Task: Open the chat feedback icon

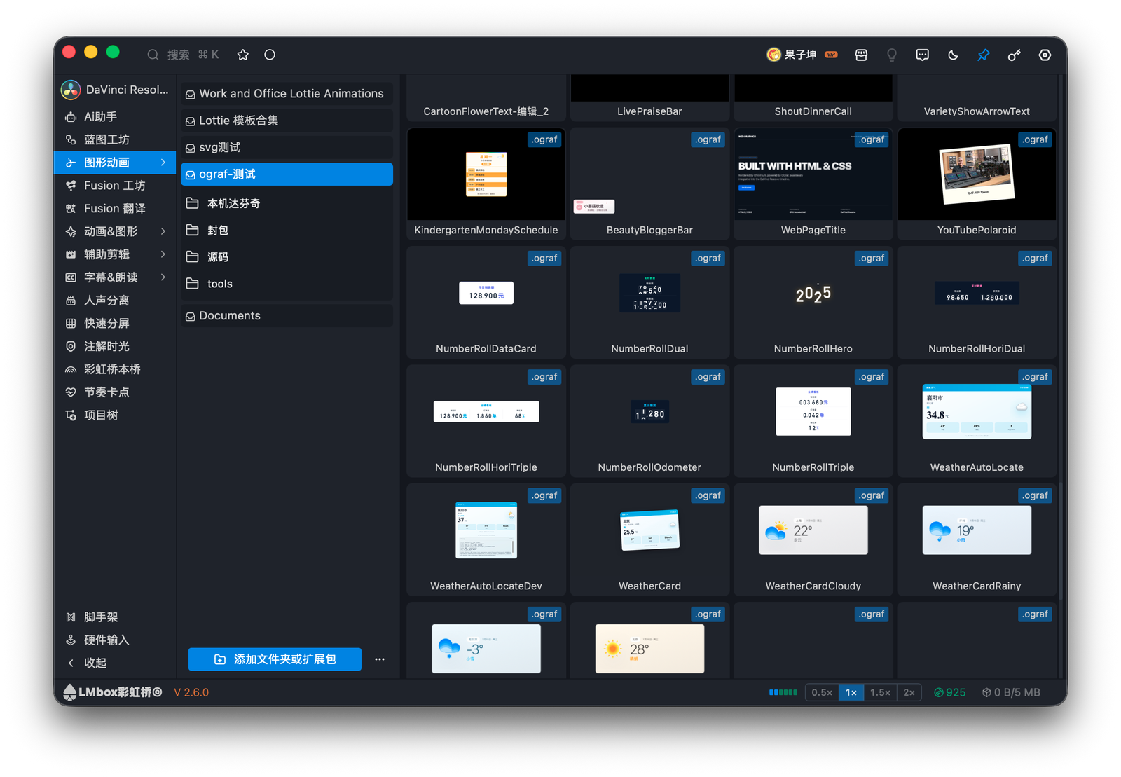Action: point(923,55)
